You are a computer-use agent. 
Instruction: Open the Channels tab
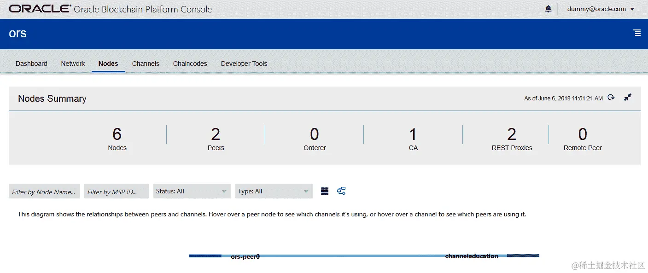(x=146, y=64)
